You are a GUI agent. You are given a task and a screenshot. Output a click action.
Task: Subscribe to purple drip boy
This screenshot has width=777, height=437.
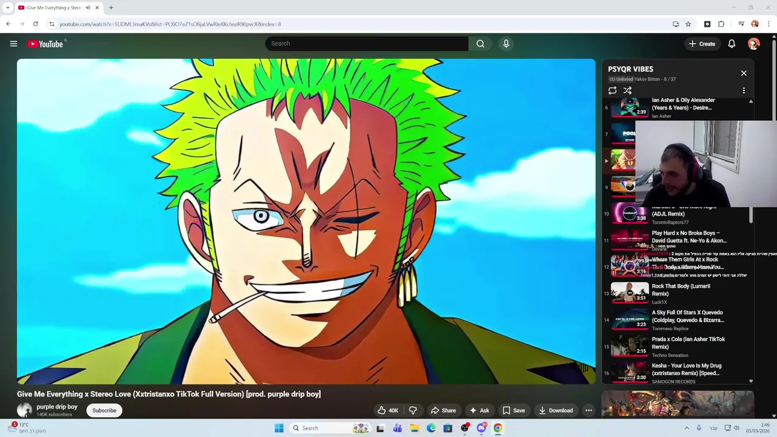tap(104, 410)
